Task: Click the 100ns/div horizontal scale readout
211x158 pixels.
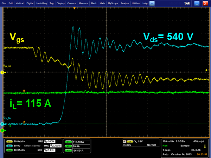Action: (x=168, y=141)
